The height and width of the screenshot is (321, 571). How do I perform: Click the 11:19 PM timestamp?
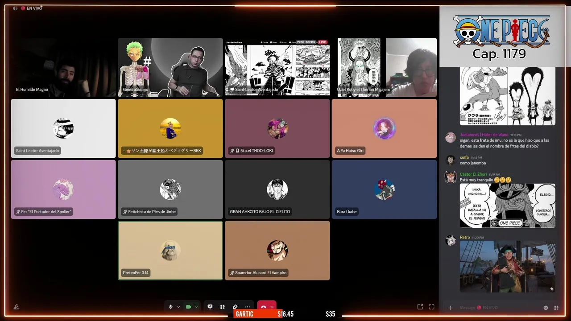(x=494, y=175)
